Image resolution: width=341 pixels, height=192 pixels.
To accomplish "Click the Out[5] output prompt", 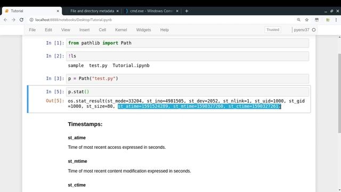I will click(55, 101).
